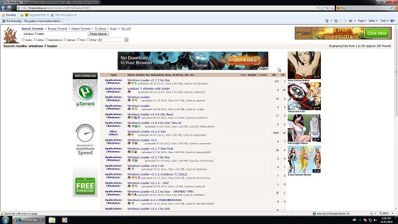Click magnet icon for windows 7 ultimate with loader

(x=129, y=92)
